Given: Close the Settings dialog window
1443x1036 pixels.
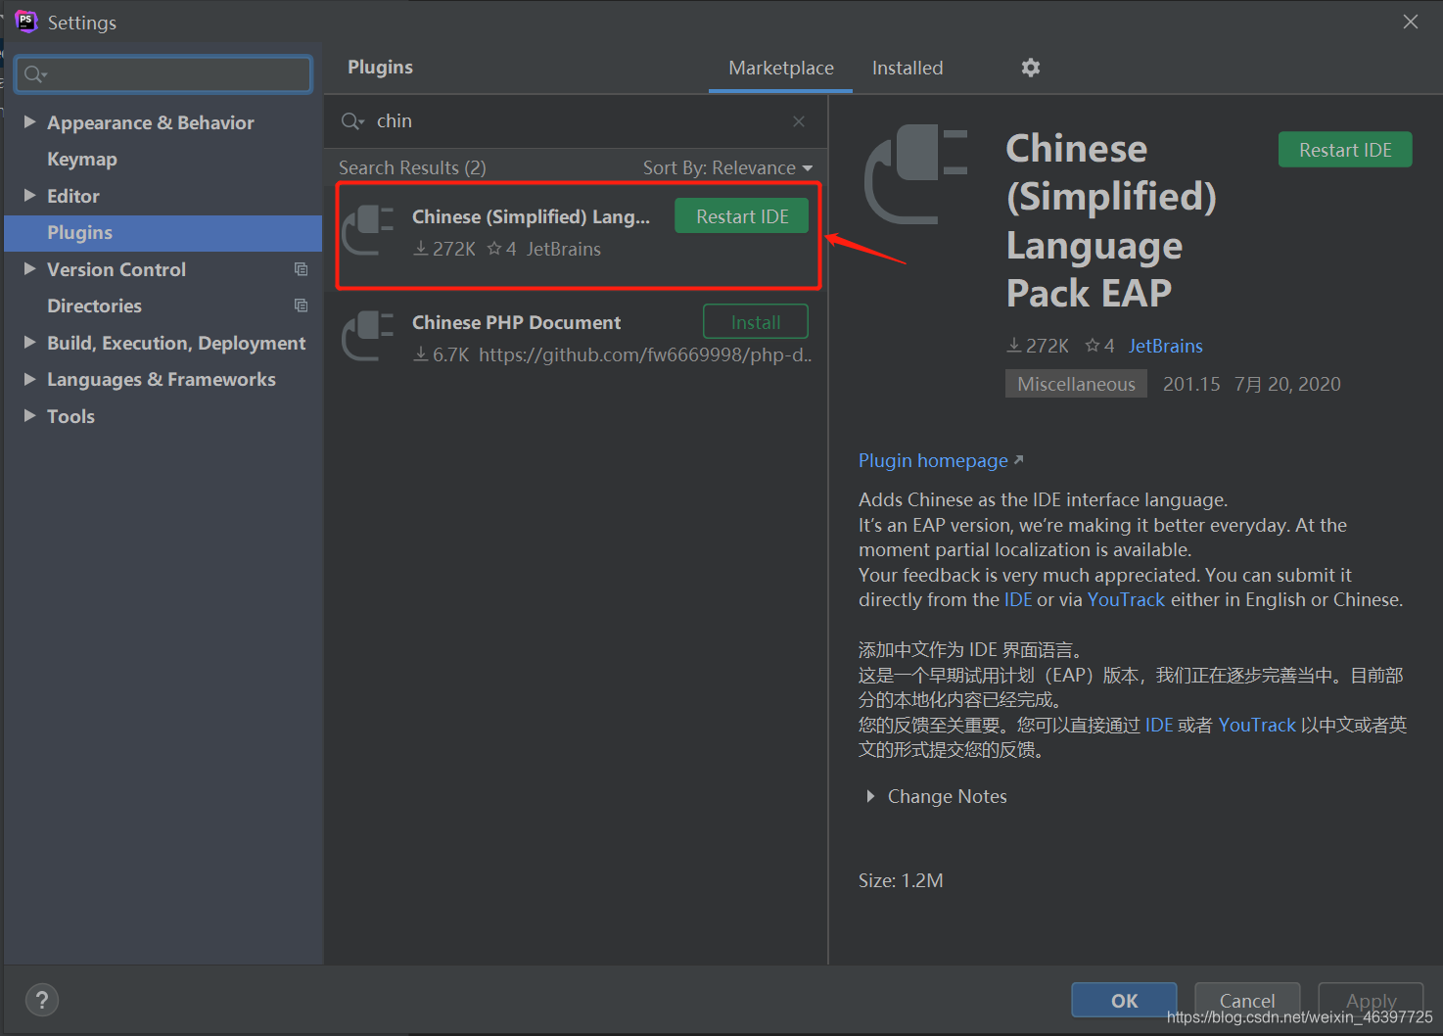Looking at the screenshot, I should coord(1410,22).
